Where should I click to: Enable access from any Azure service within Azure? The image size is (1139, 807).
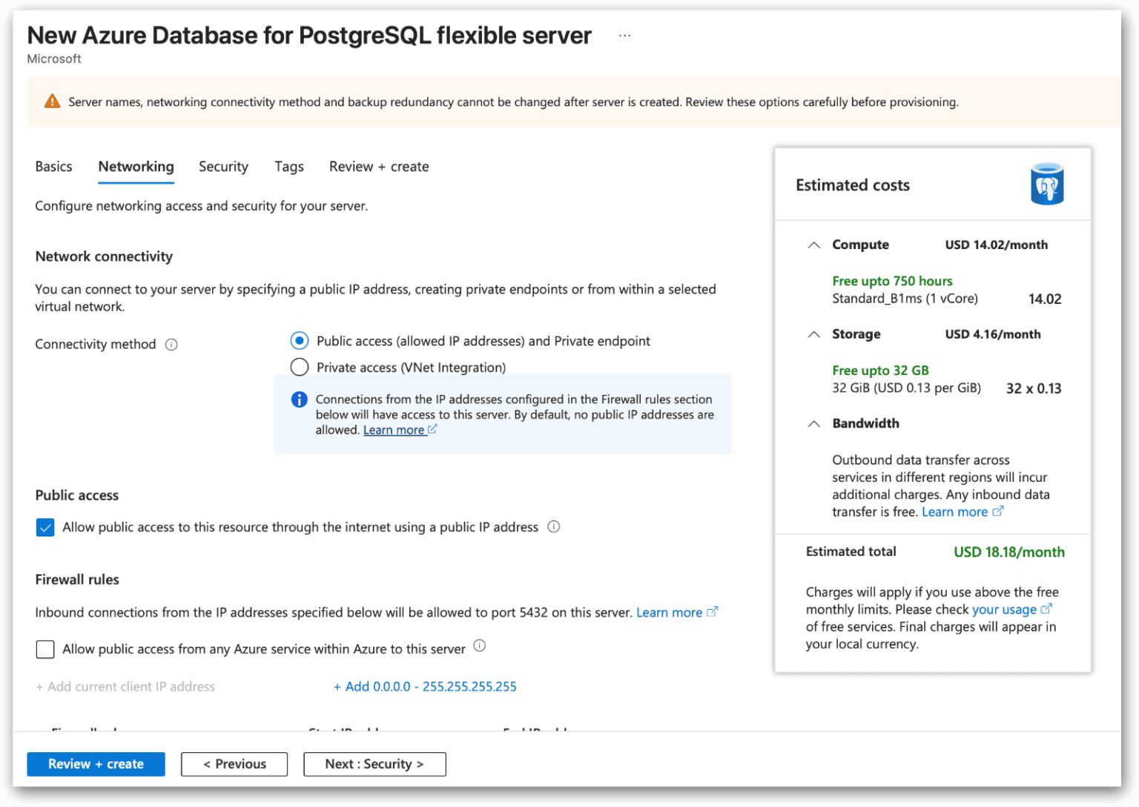point(45,648)
